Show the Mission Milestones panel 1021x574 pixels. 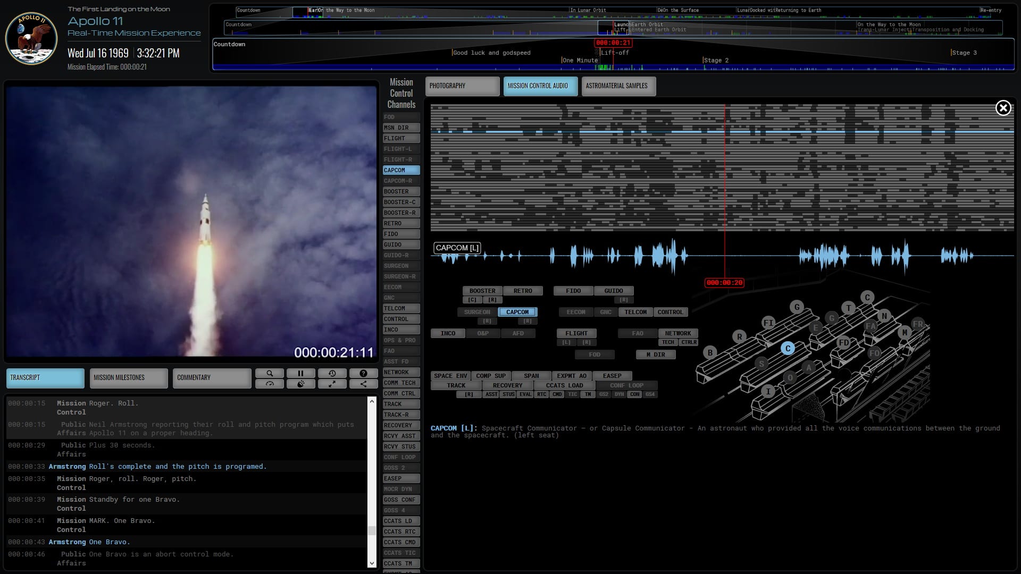128,378
